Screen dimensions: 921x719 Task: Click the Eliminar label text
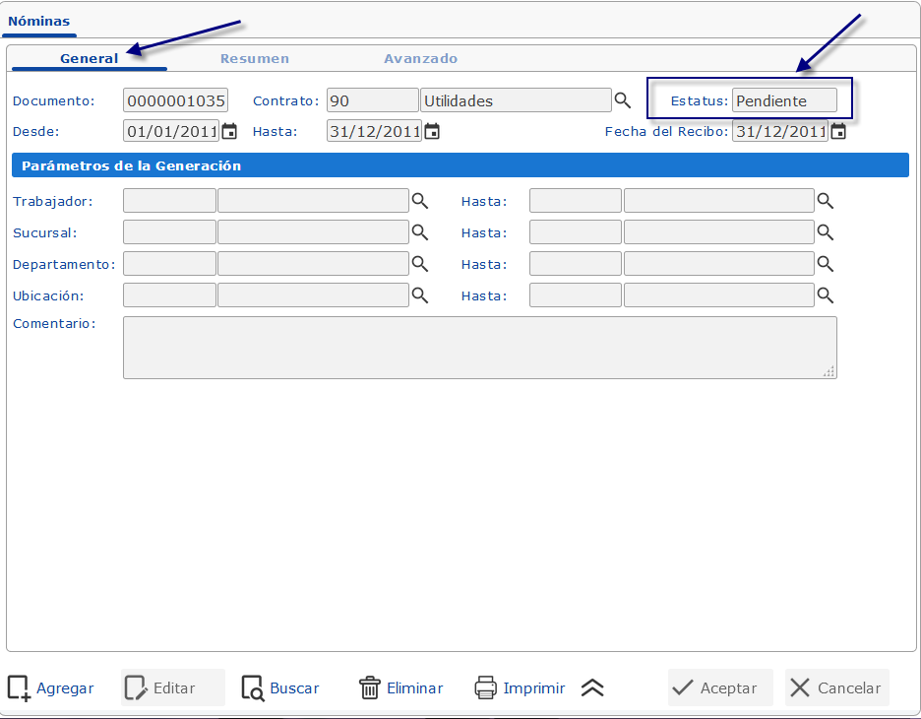(414, 687)
